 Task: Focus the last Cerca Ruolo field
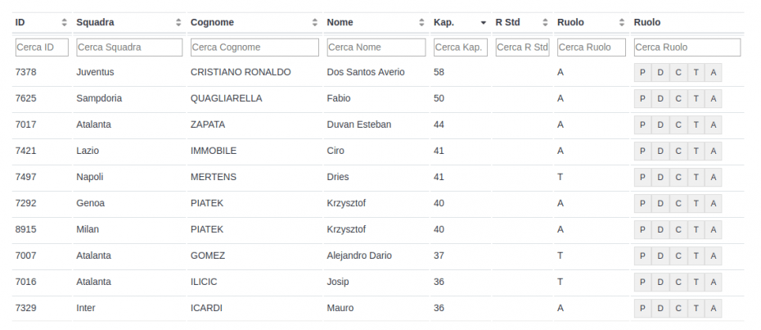(x=687, y=47)
